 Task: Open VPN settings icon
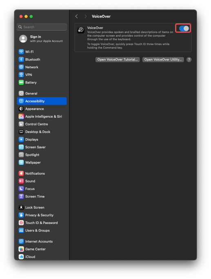click(21, 75)
